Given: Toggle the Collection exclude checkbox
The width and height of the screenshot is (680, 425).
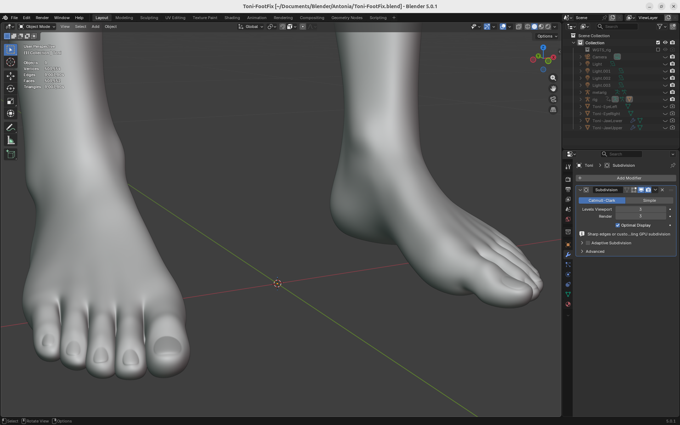Looking at the screenshot, I should click(658, 42).
